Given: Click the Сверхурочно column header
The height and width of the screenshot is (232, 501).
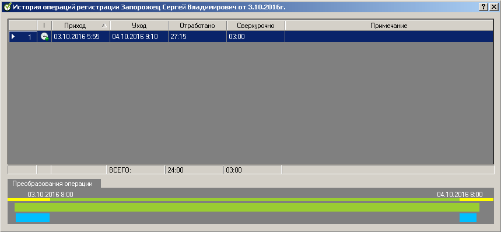Looking at the screenshot, I should [x=255, y=26].
